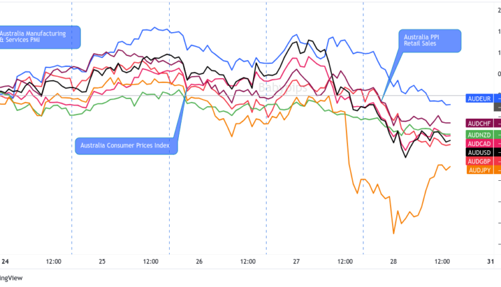Select the orange AUDJPY label

[478, 170]
